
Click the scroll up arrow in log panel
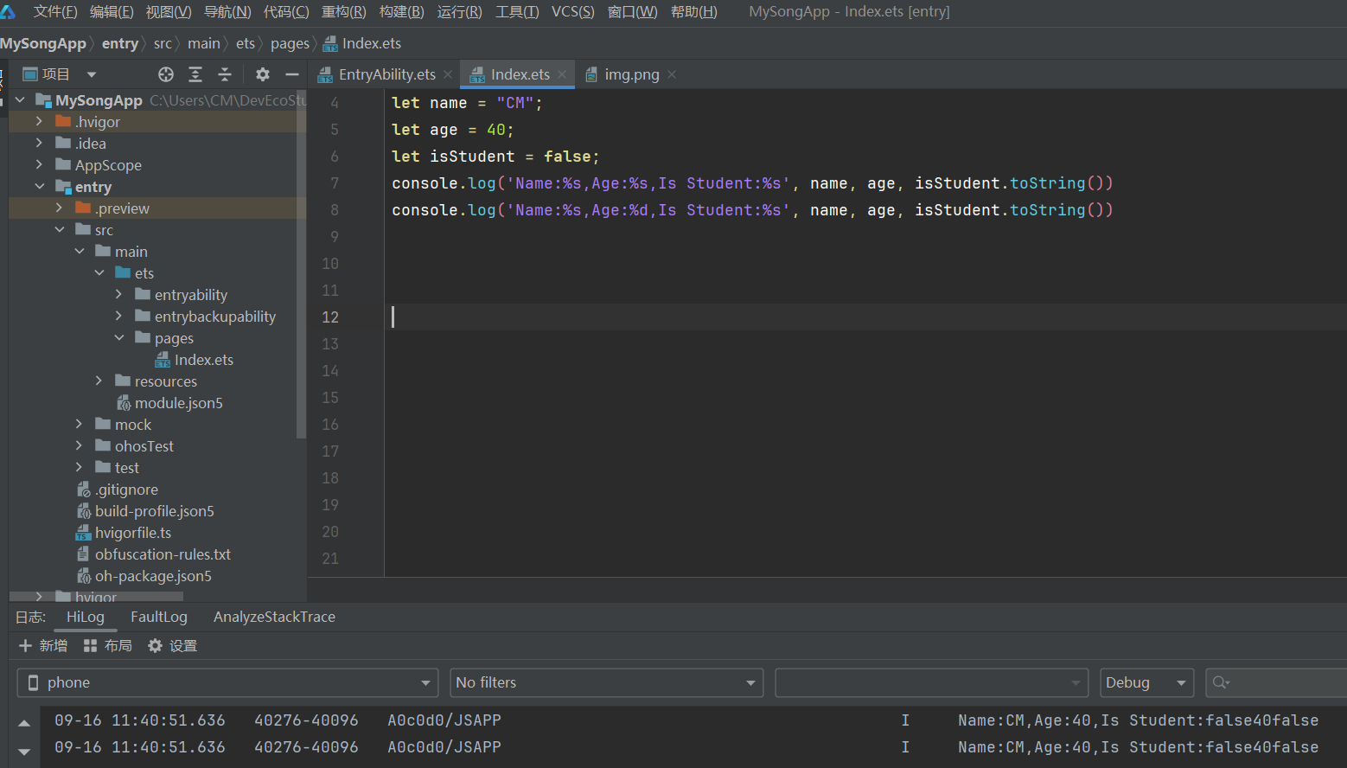point(24,723)
